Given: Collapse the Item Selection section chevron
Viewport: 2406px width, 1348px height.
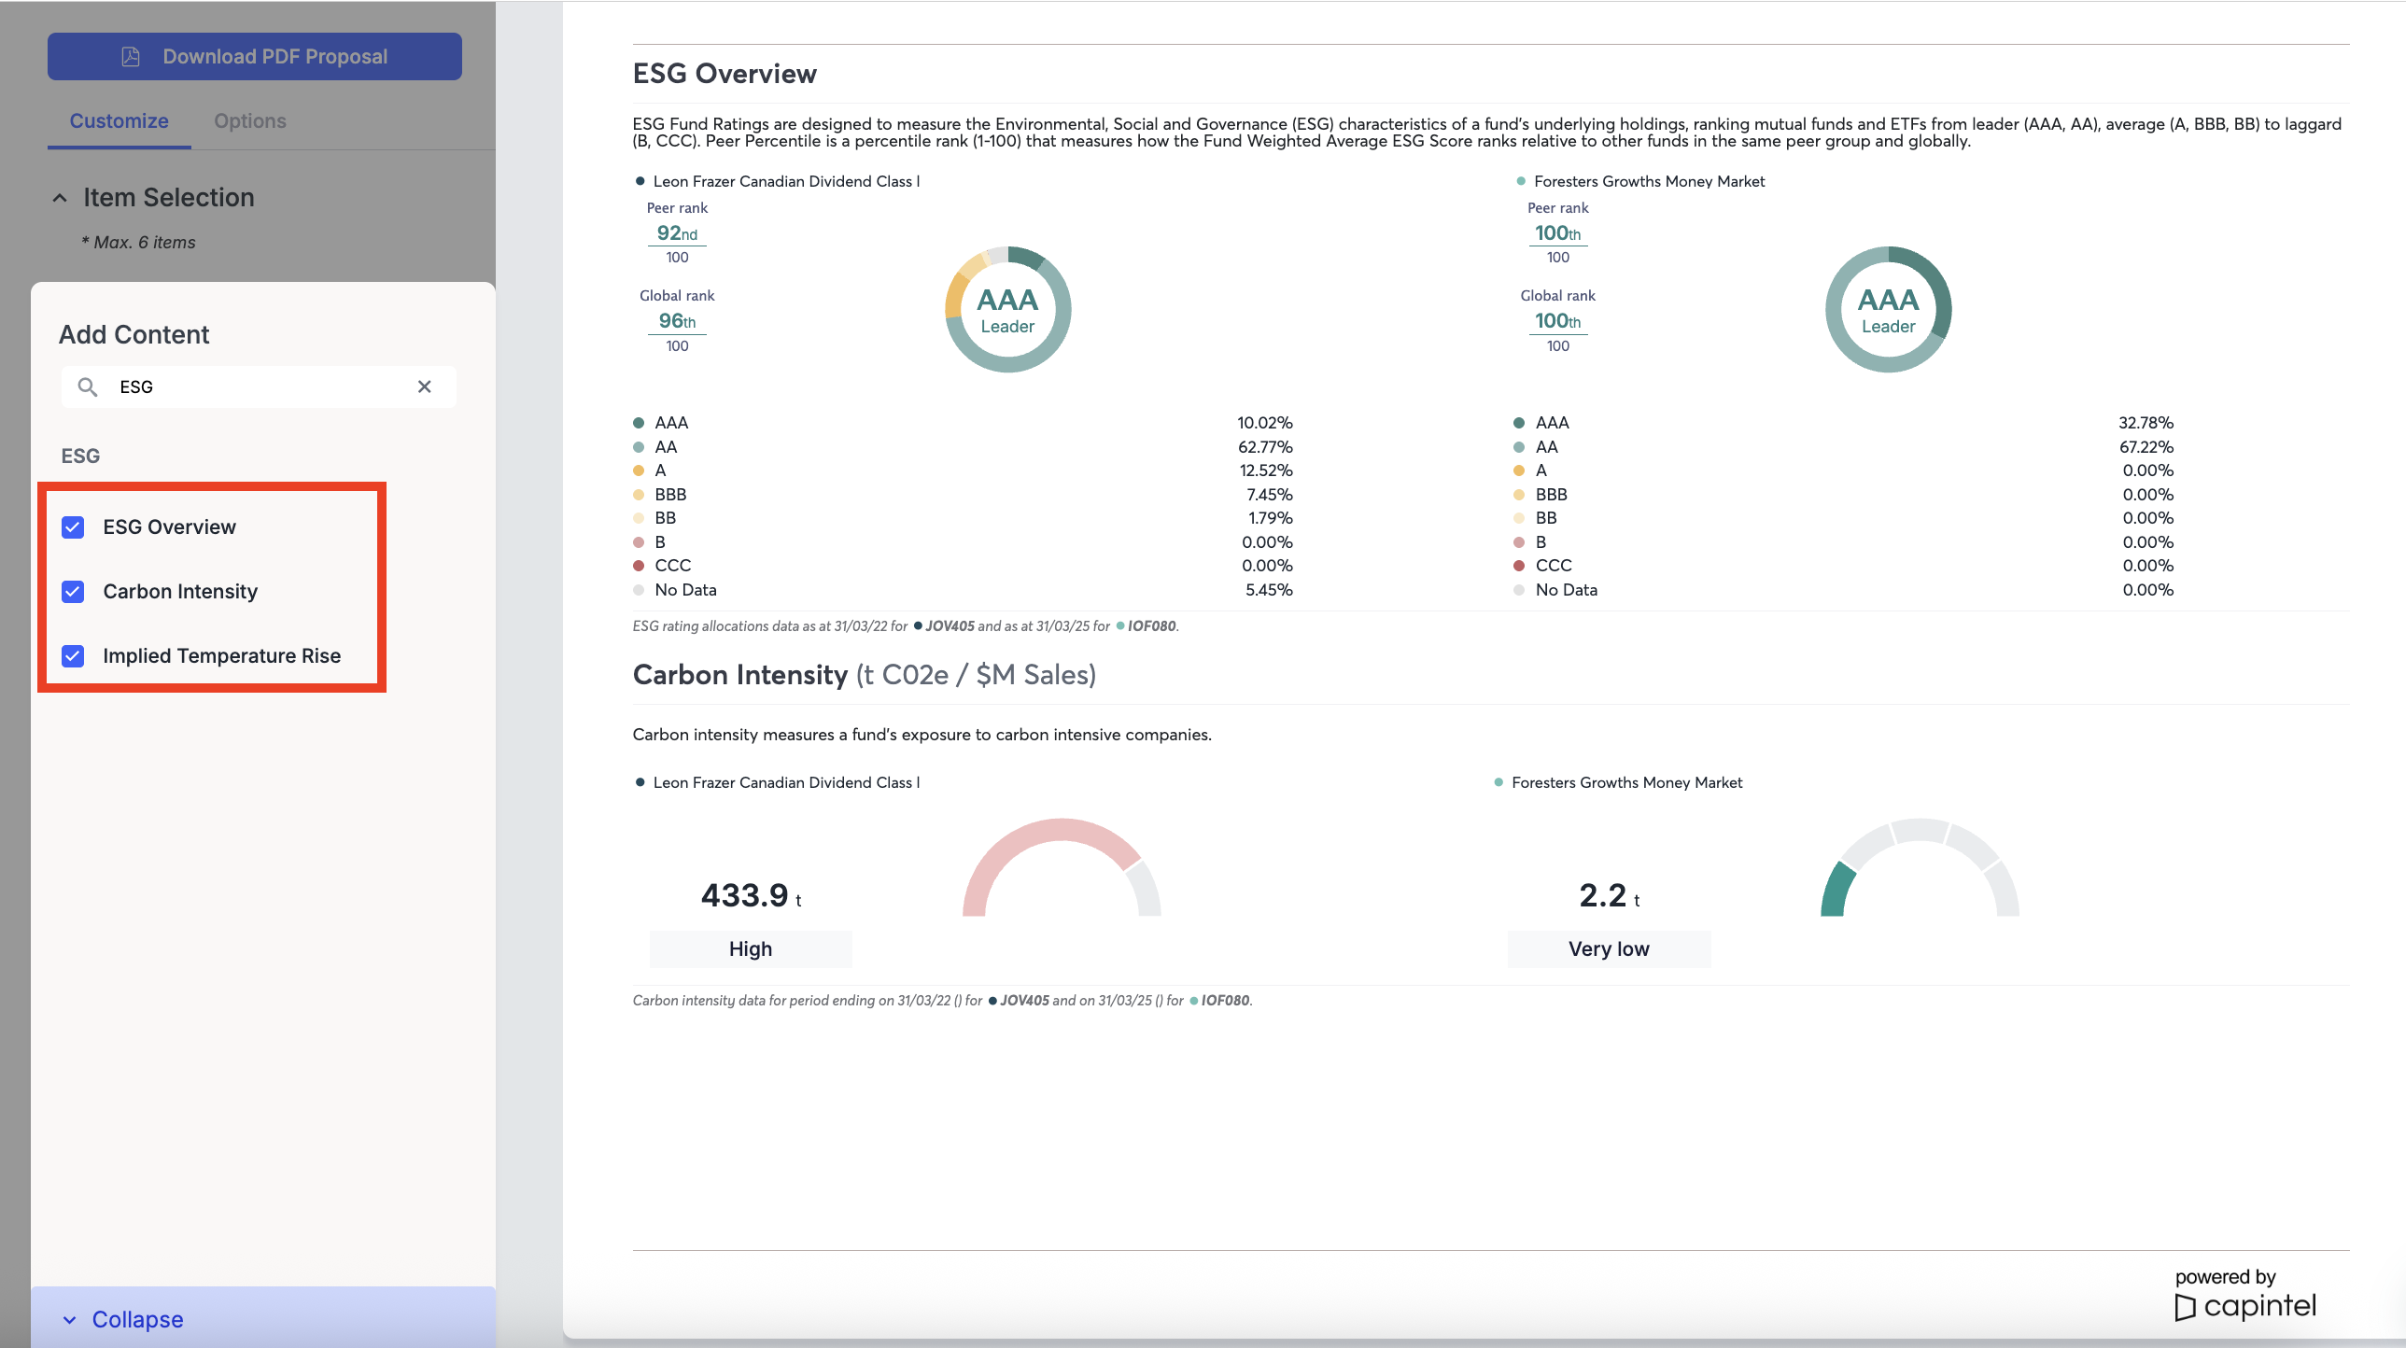Looking at the screenshot, I should 60,198.
